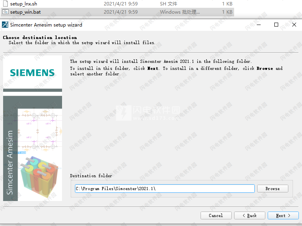This screenshot has width=302, height=226.
Task: Click the setup_win.bat batch file icon
Action: click(x=5, y=12)
